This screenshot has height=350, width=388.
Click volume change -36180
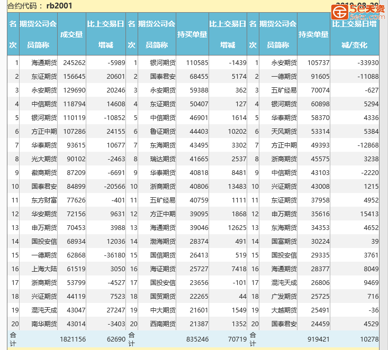[x=114, y=255]
